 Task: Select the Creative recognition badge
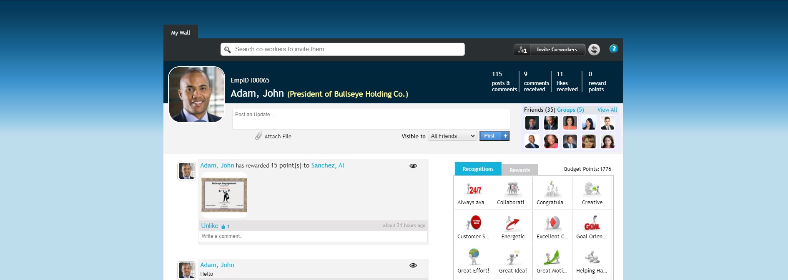592,193
